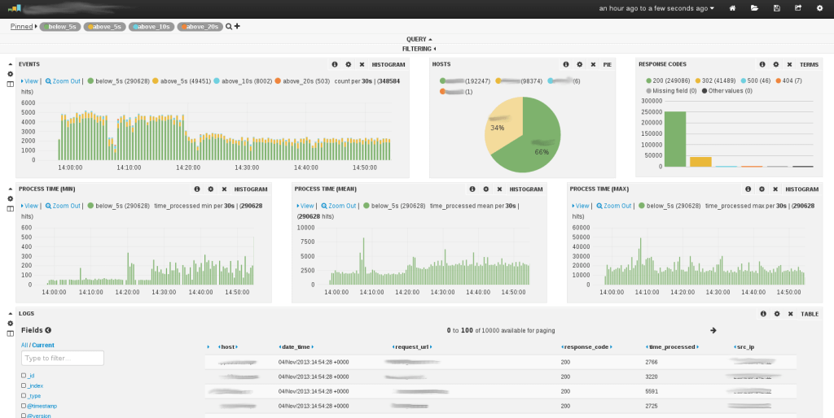Click the share dashboard icon
Screen dimensions: 834x418
click(x=797, y=8)
